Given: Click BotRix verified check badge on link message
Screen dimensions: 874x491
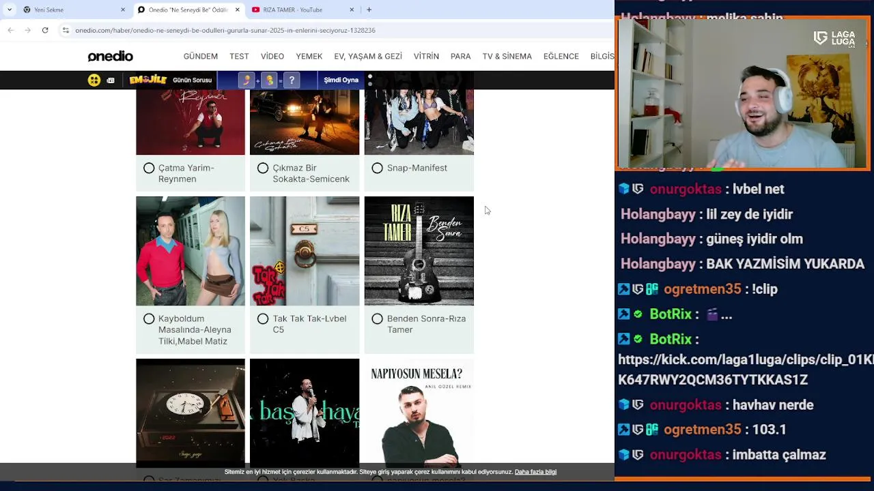Looking at the screenshot, I should [638, 339].
